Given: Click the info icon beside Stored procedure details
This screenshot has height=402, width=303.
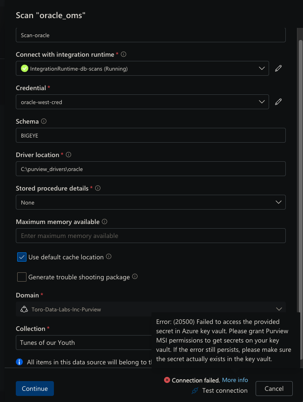Looking at the screenshot, I should coord(97,188).
